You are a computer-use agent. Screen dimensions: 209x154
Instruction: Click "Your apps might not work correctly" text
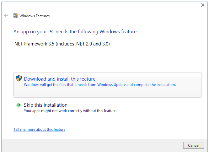pos(70,111)
